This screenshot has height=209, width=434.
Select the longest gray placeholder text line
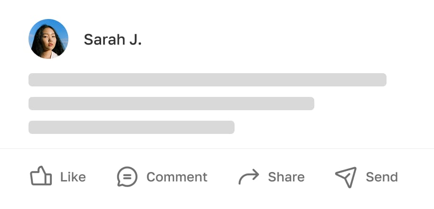pyautogui.click(x=208, y=80)
